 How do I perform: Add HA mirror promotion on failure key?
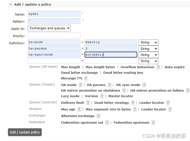point(157,91)
